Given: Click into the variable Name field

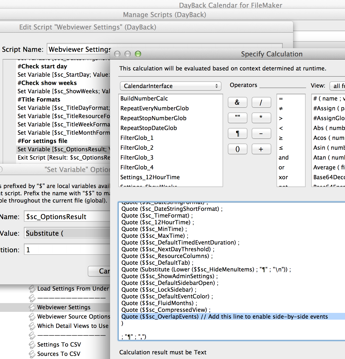Looking at the screenshot, I should [x=67, y=217].
